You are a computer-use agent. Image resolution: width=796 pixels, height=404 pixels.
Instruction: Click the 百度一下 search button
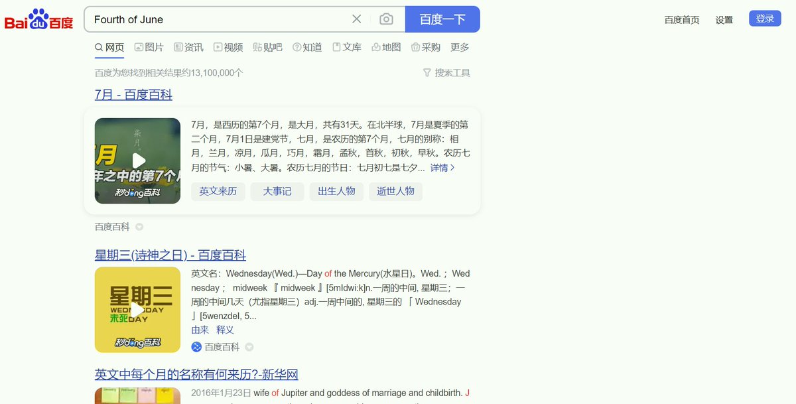click(x=442, y=19)
